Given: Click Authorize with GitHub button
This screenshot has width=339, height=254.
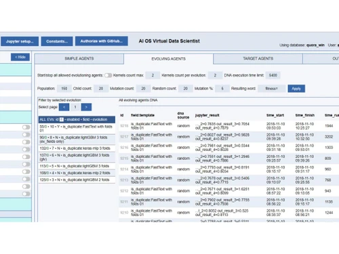Looking at the screenshot, I should 102,41.
